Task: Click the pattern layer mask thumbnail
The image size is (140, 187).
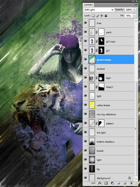Action: tap(101, 123)
